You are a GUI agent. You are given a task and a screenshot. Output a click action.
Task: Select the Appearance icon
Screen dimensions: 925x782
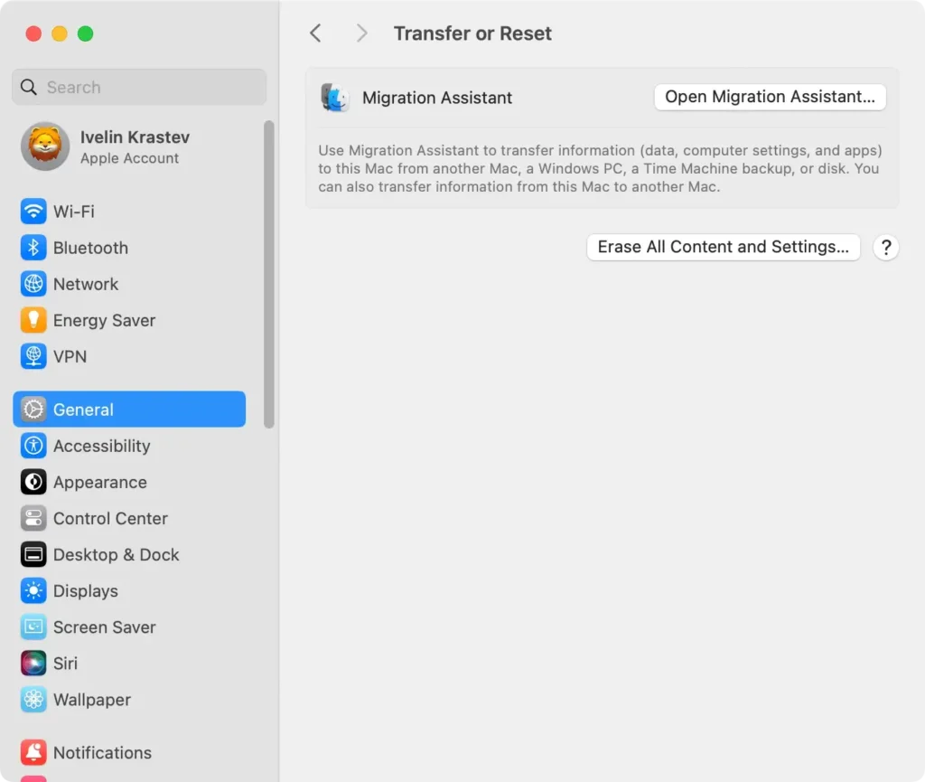[x=33, y=482]
